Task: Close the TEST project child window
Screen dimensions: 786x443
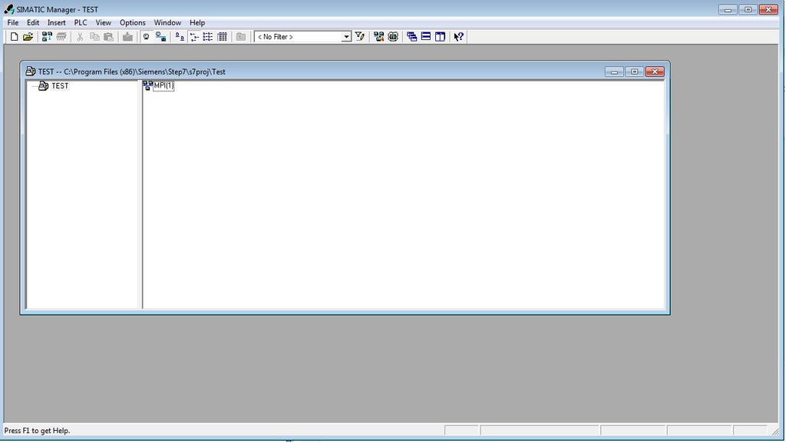Action: pos(655,71)
